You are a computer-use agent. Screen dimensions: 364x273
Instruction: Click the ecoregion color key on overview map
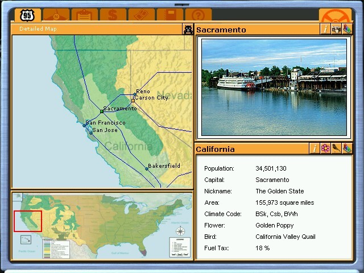click(56, 249)
